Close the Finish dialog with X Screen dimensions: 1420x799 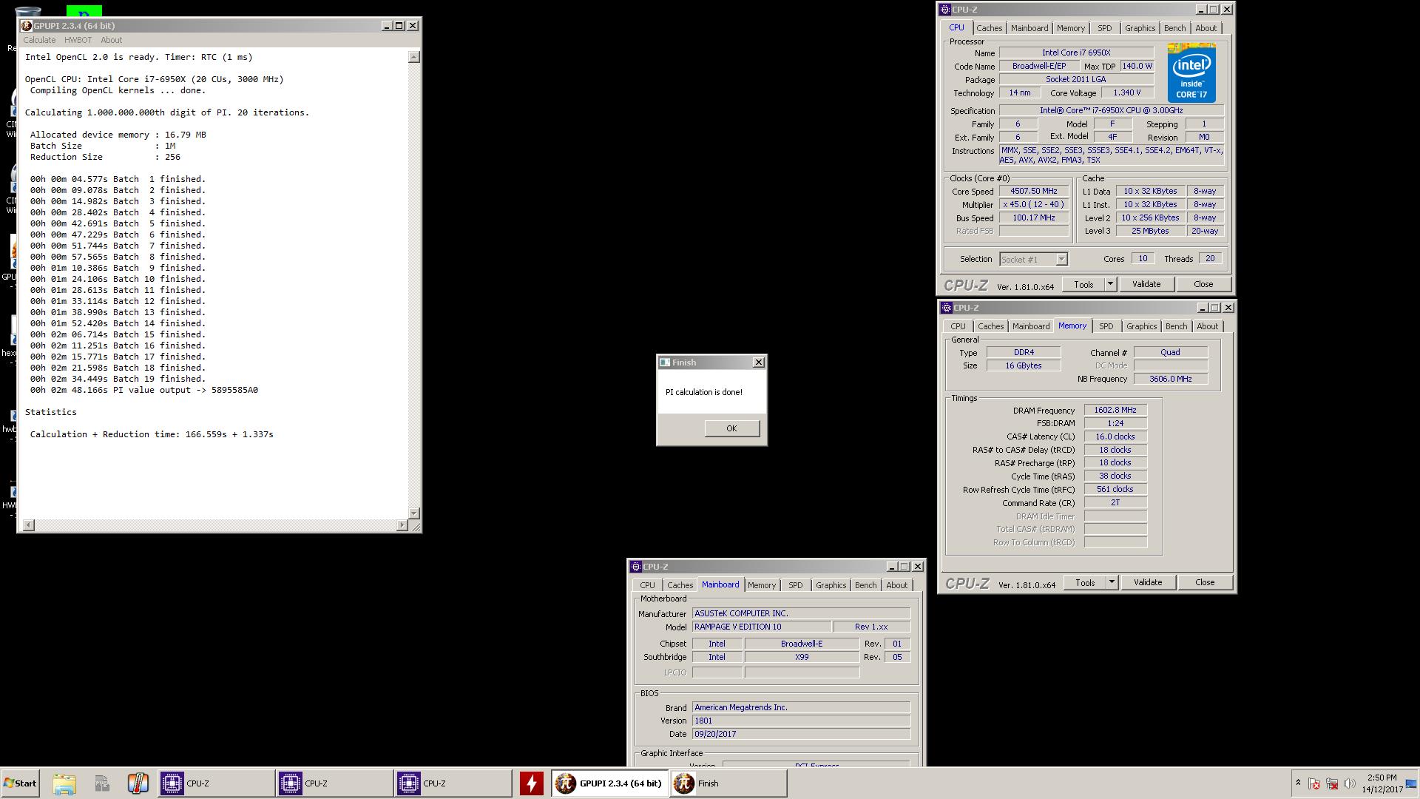pos(758,363)
